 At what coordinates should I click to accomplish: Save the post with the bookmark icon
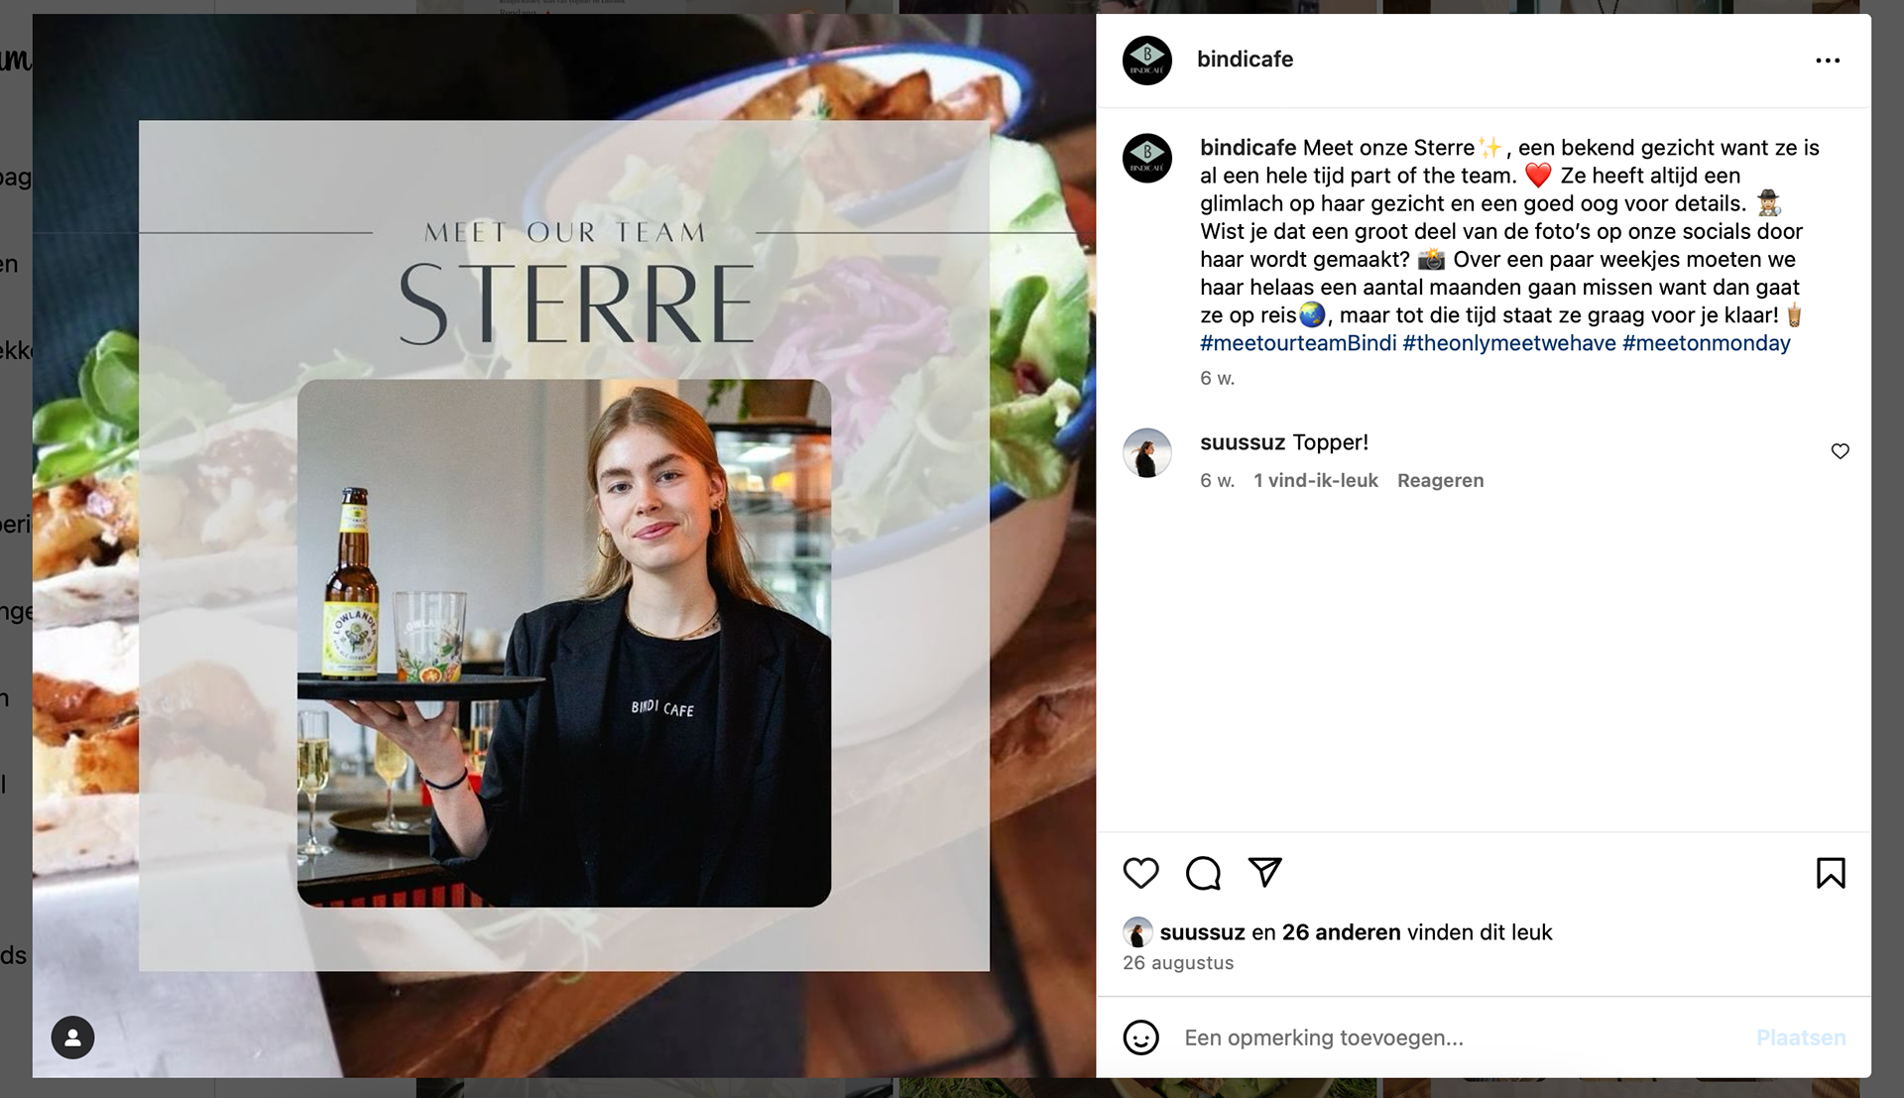1831,873
